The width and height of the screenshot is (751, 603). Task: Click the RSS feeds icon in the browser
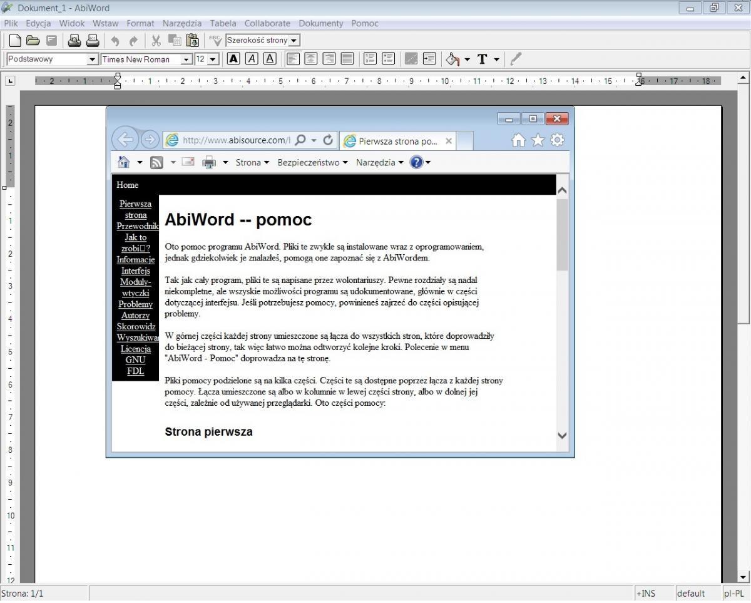tap(156, 163)
